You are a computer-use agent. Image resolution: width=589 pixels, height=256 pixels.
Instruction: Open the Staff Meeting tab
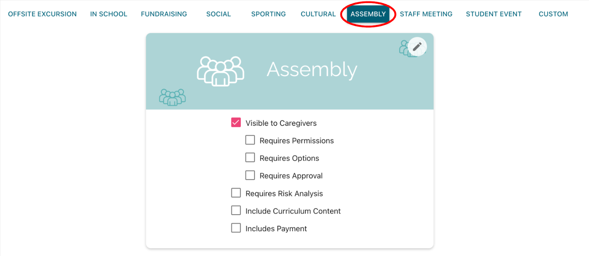point(426,14)
